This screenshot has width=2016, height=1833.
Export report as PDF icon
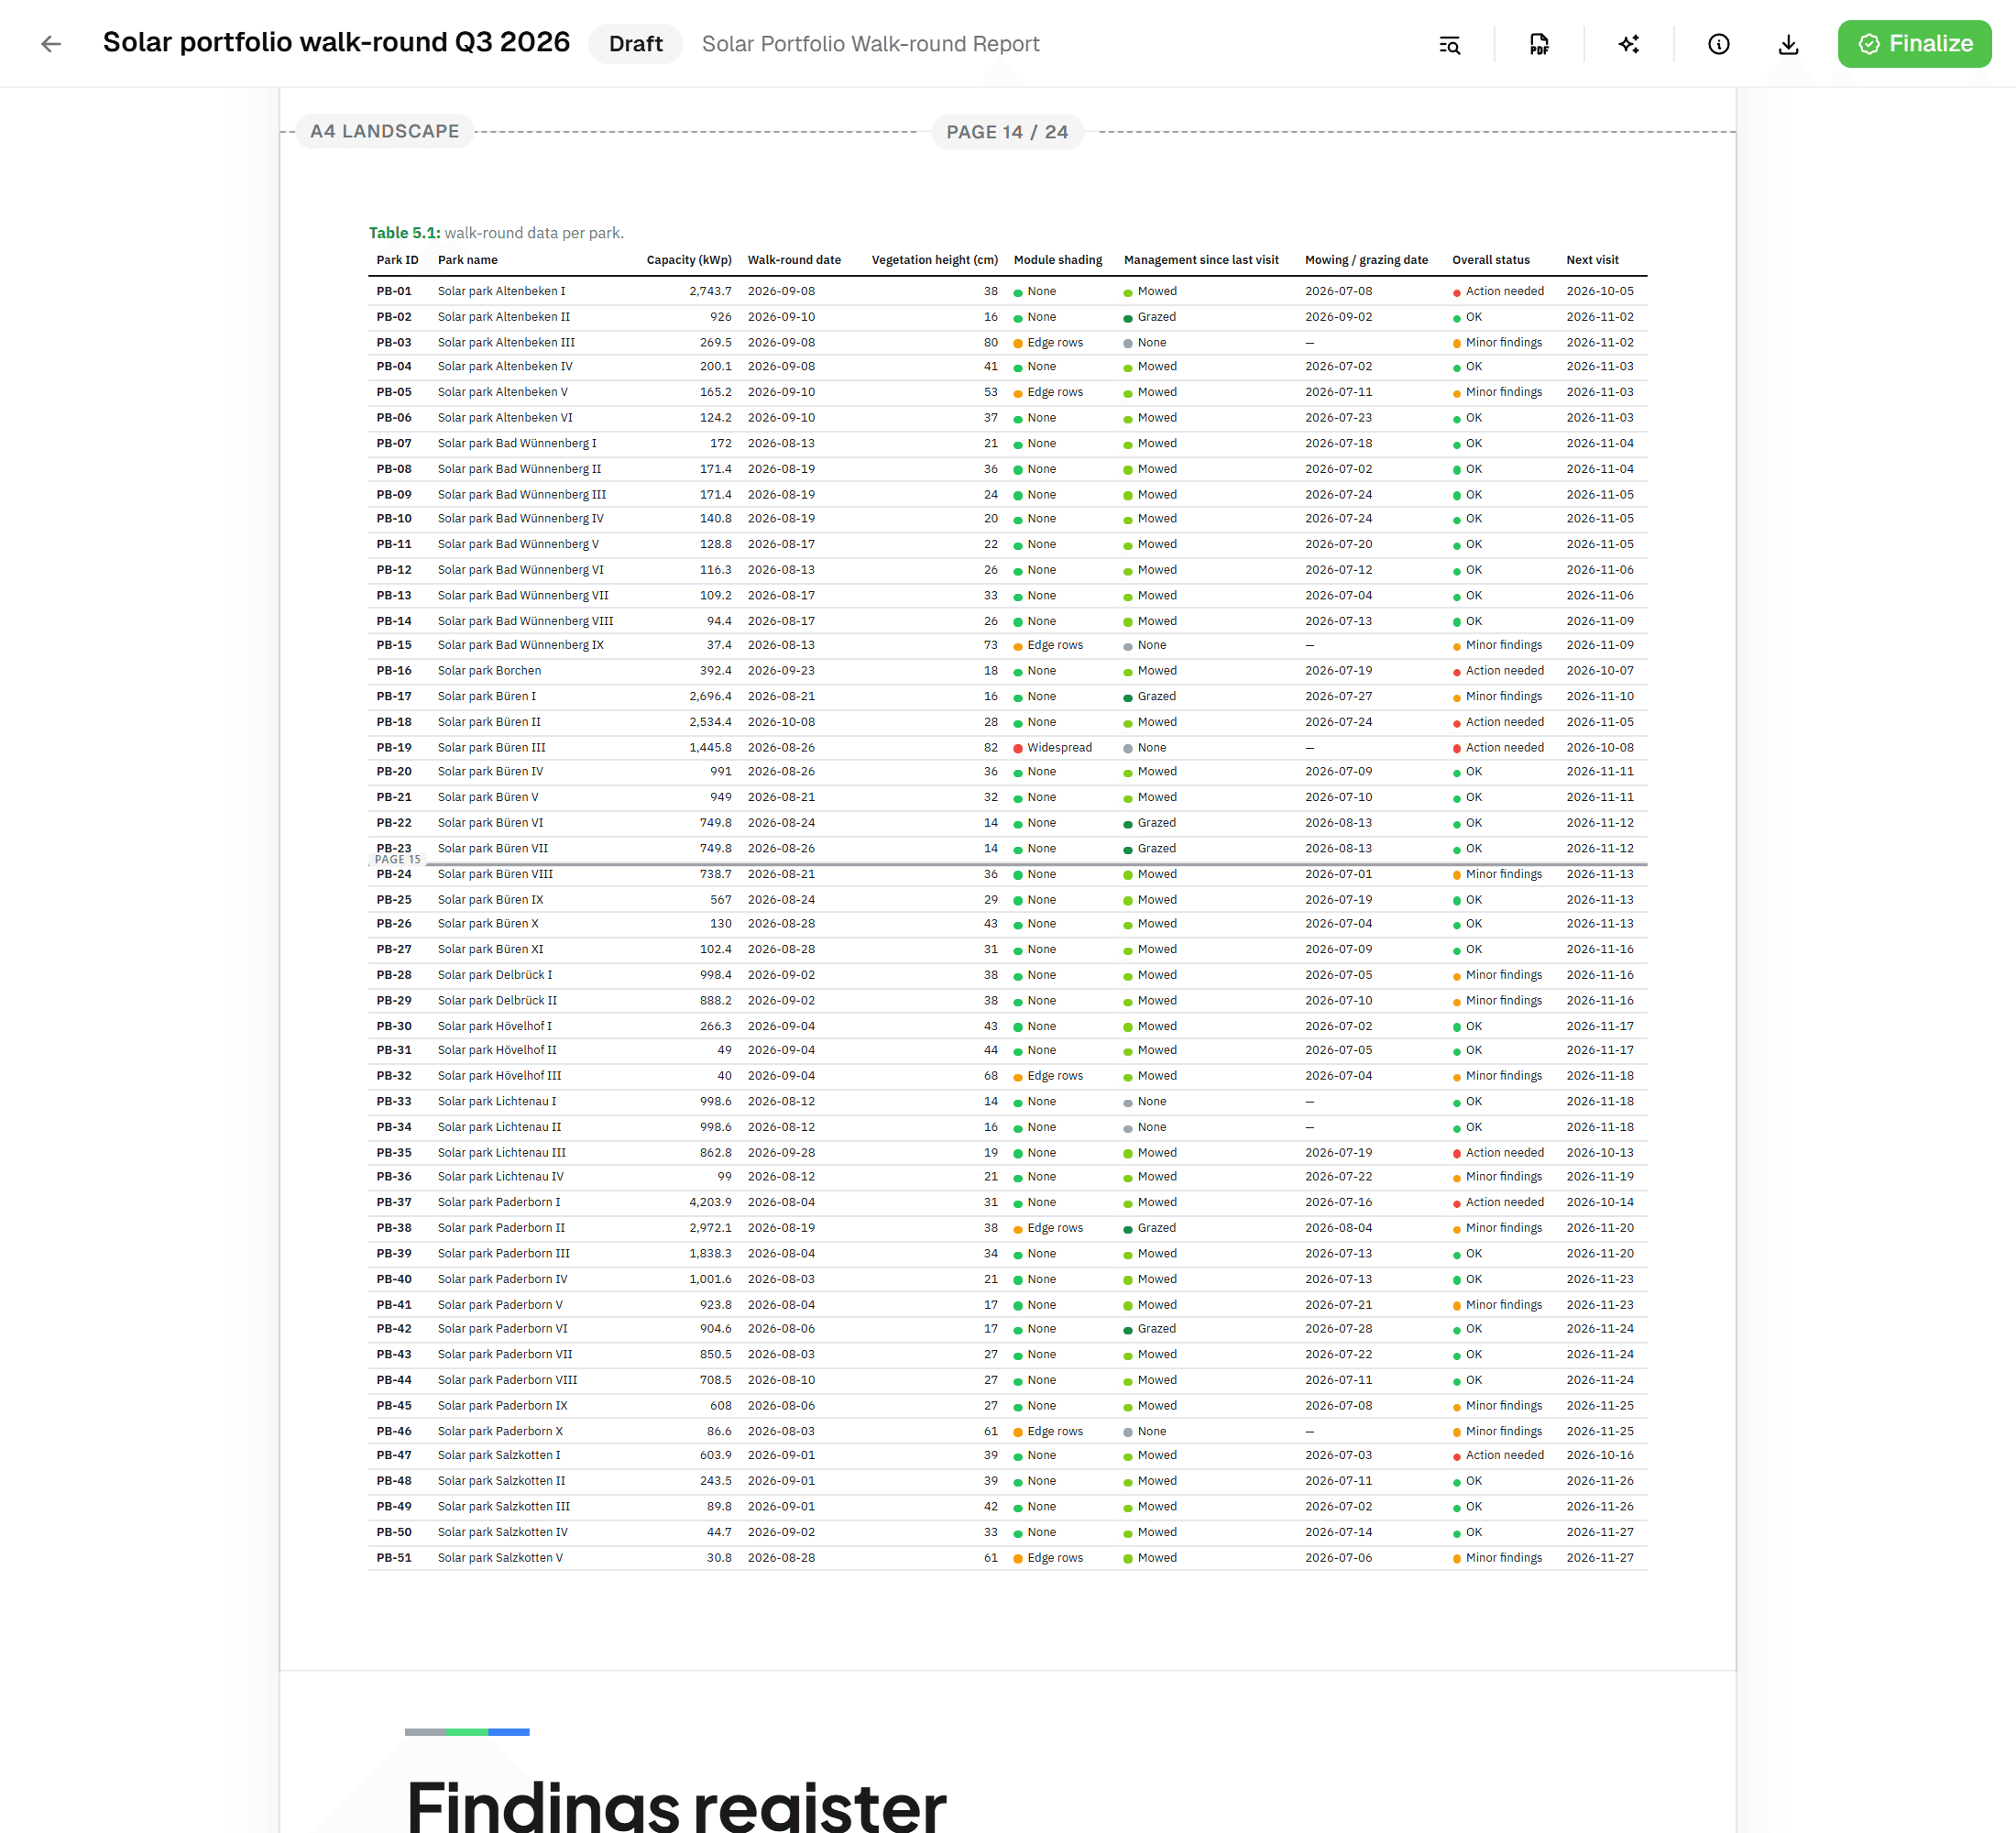point(1539,44)
